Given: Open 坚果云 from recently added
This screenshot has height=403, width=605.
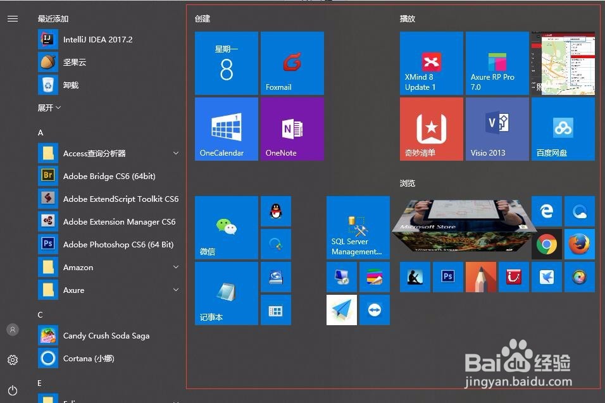Looking at the screenshot, I should 109,62.
